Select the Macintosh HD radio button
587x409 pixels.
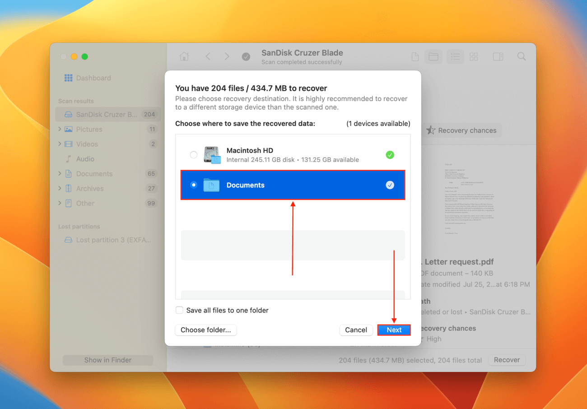pyautogui.click(x=194, y=155)
